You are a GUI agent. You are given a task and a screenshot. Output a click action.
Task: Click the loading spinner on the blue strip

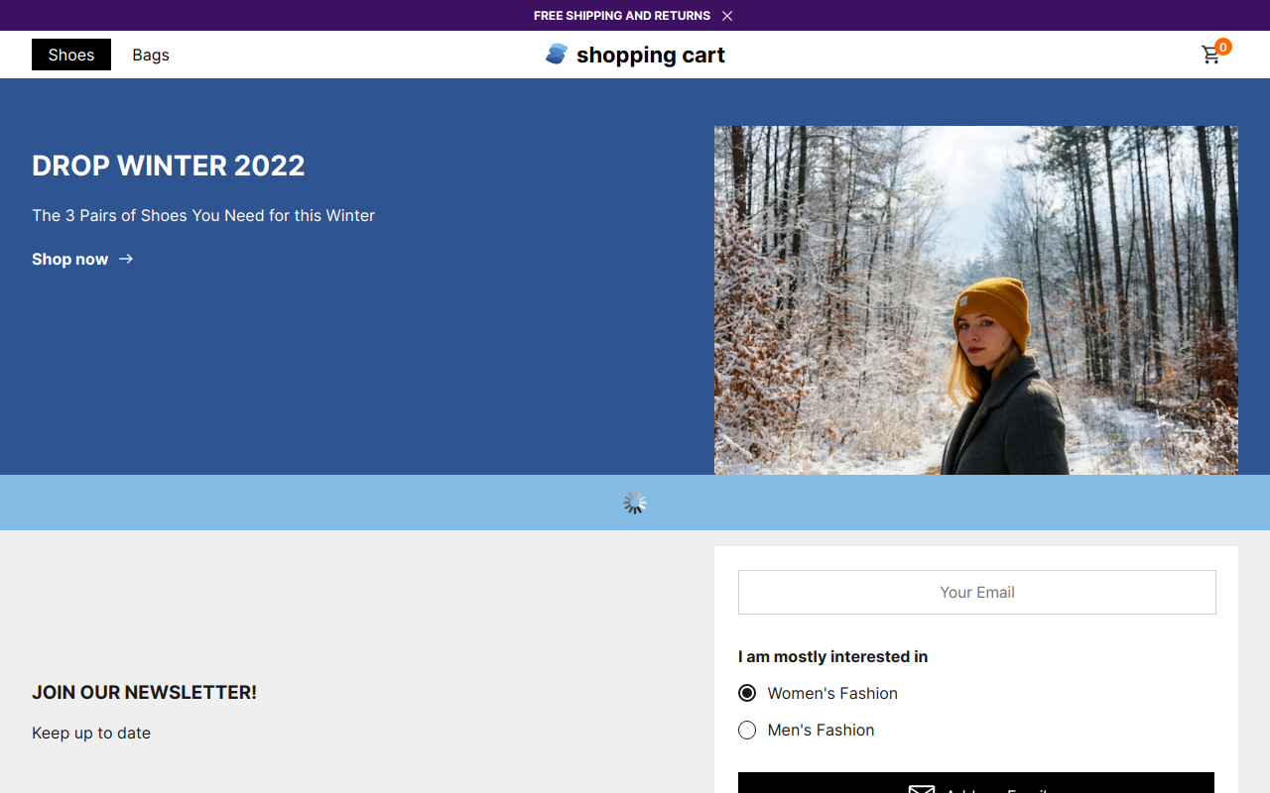634,503
